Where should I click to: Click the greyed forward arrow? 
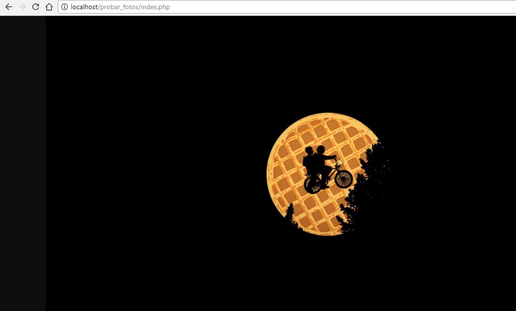22,7
